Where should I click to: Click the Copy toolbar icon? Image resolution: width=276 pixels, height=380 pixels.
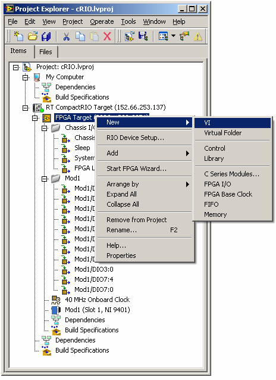(80, 36)
